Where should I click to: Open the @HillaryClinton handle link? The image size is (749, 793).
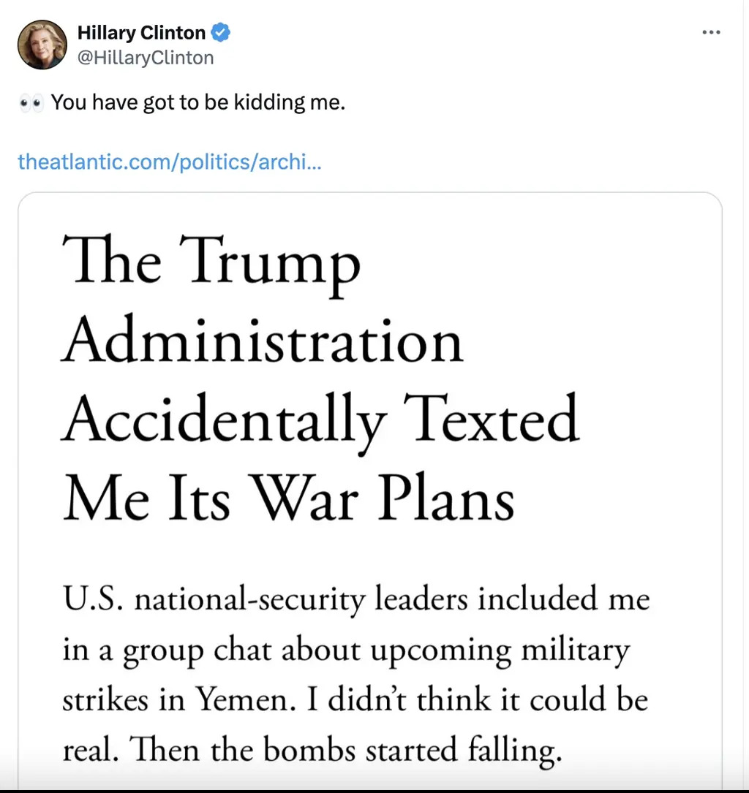tap(146, 57)
